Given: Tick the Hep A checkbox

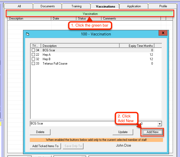Looking at the screenshot, I should pyautogui.click(x=33, y=55).
